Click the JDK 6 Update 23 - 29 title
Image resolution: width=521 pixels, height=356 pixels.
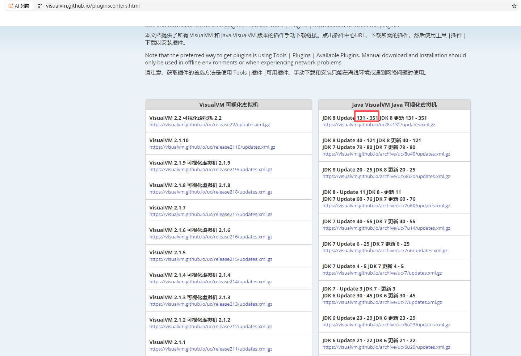(x=369, y=318)
